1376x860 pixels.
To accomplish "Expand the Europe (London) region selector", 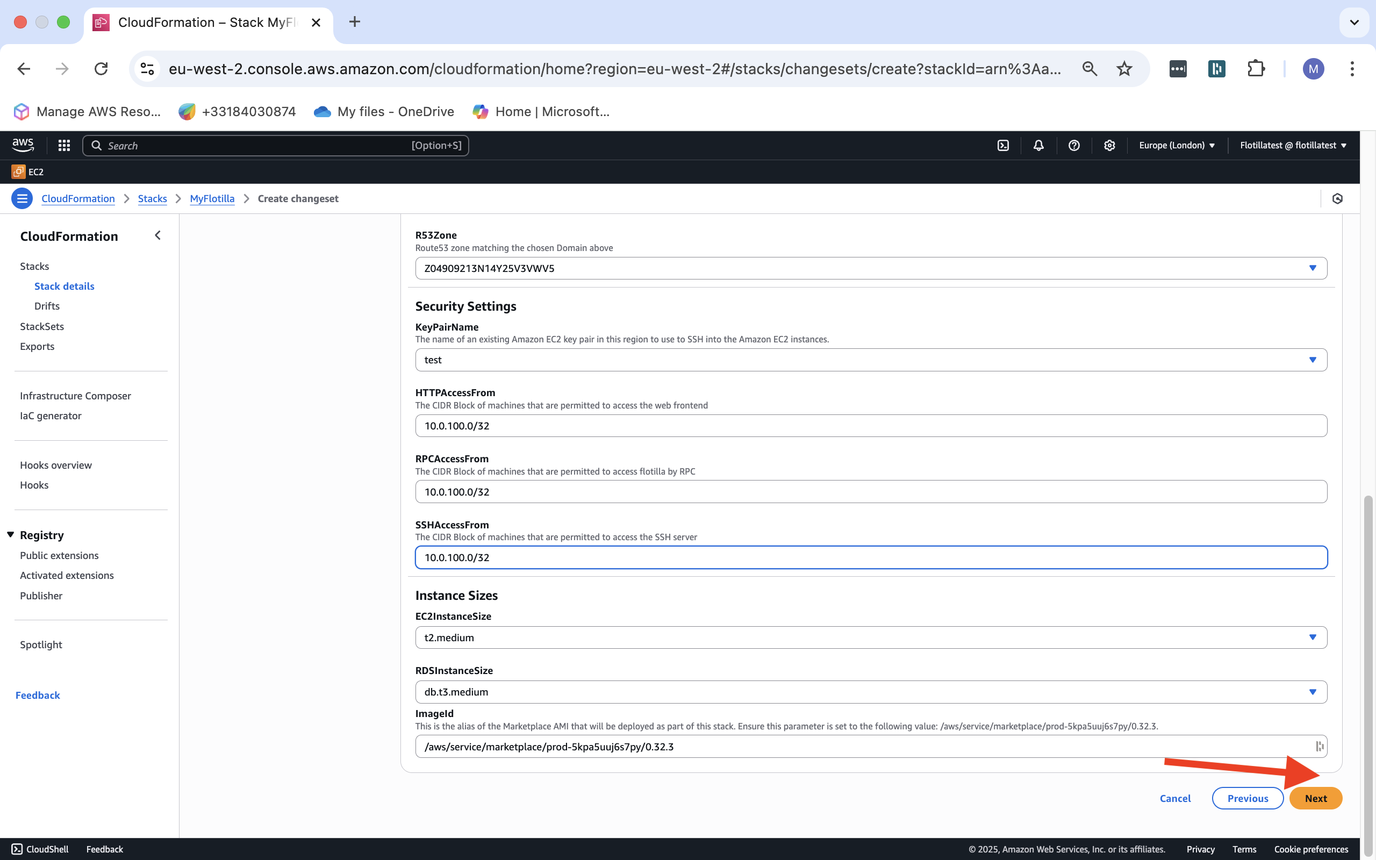I will 1177,146.
